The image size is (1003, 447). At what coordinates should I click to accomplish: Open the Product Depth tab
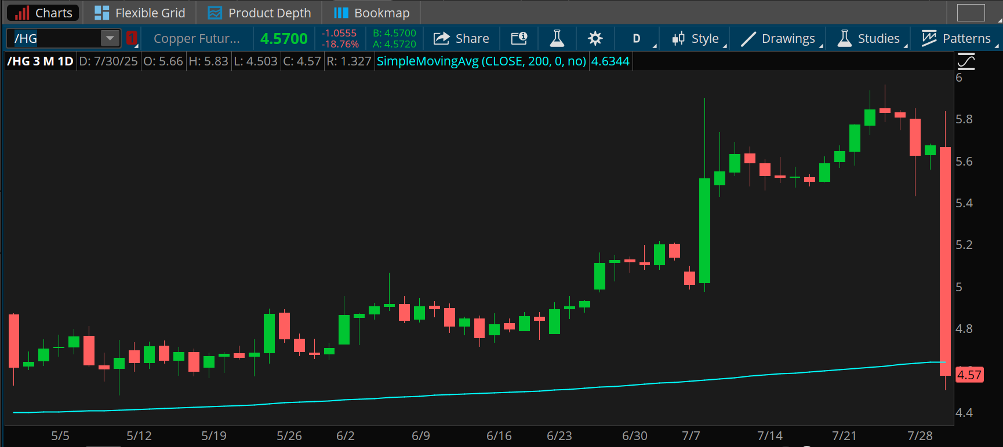(x=260, y=13)
